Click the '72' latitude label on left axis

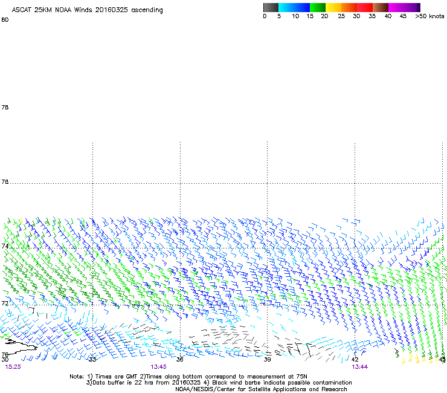[5, 303]
